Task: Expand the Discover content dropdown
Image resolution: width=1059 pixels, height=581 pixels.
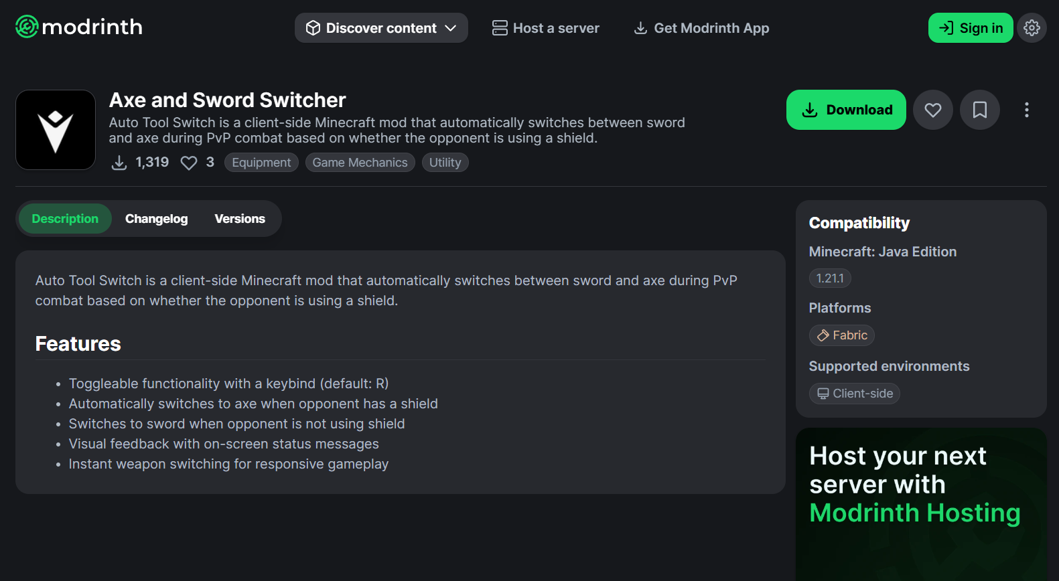Action: coord(381,27)
